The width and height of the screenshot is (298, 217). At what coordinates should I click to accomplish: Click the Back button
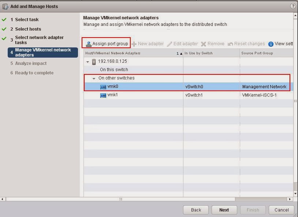click(x=195, y=210)
